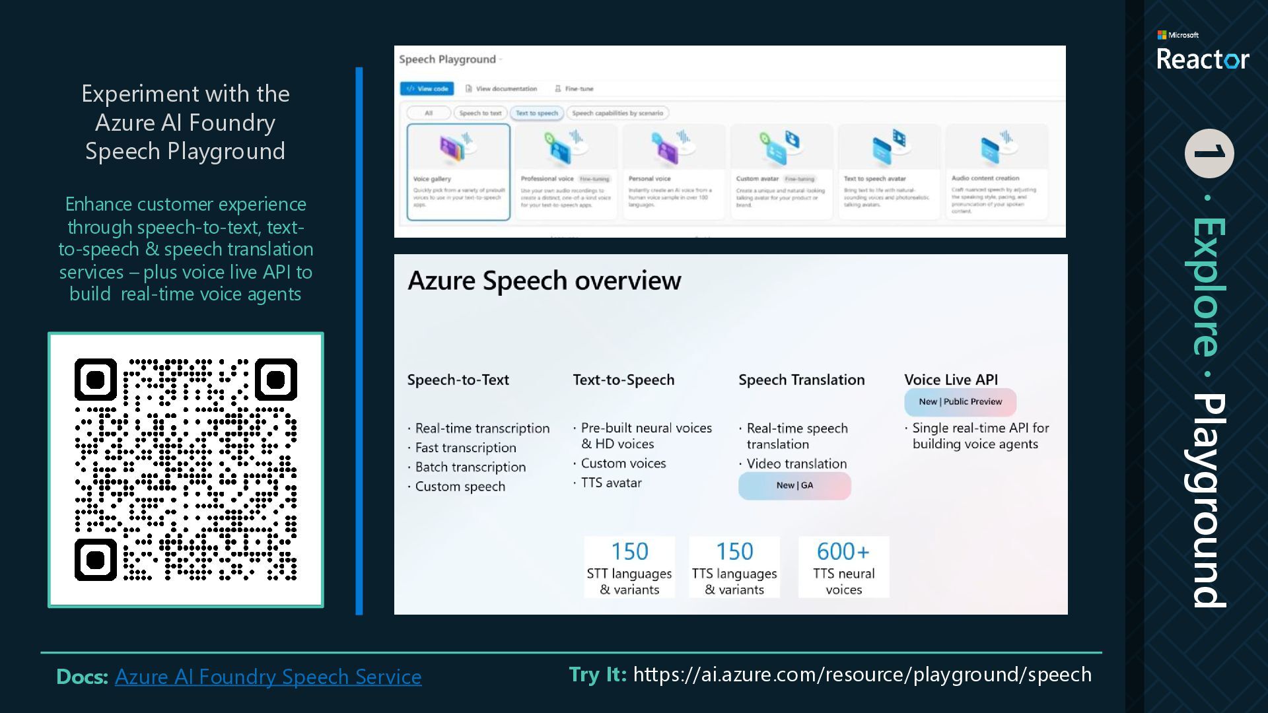Click the 150 STT languages & variants tile
The image size is (1268, 713).
tap(629, 567)
